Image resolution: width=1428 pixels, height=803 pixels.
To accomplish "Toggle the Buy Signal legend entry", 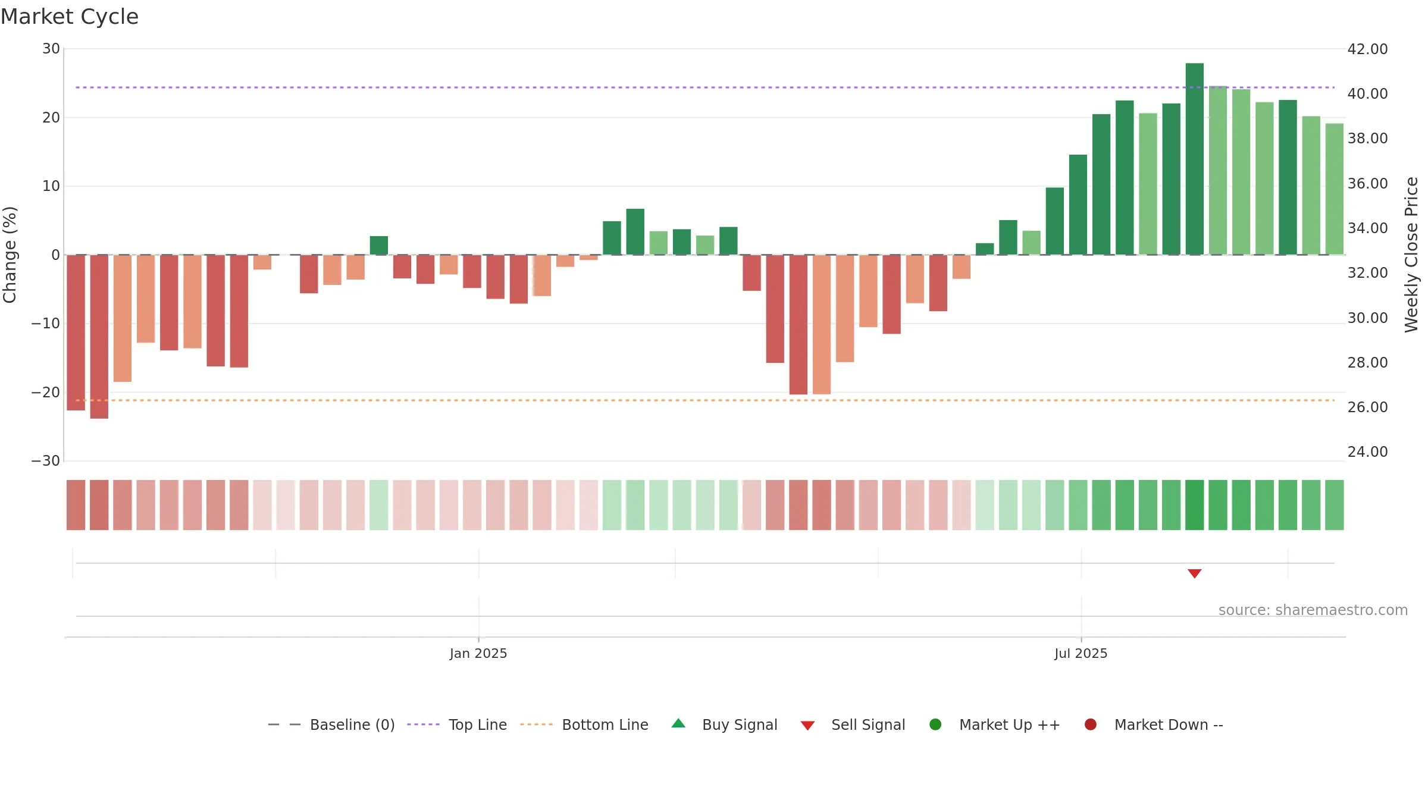I will coord(724,724).
